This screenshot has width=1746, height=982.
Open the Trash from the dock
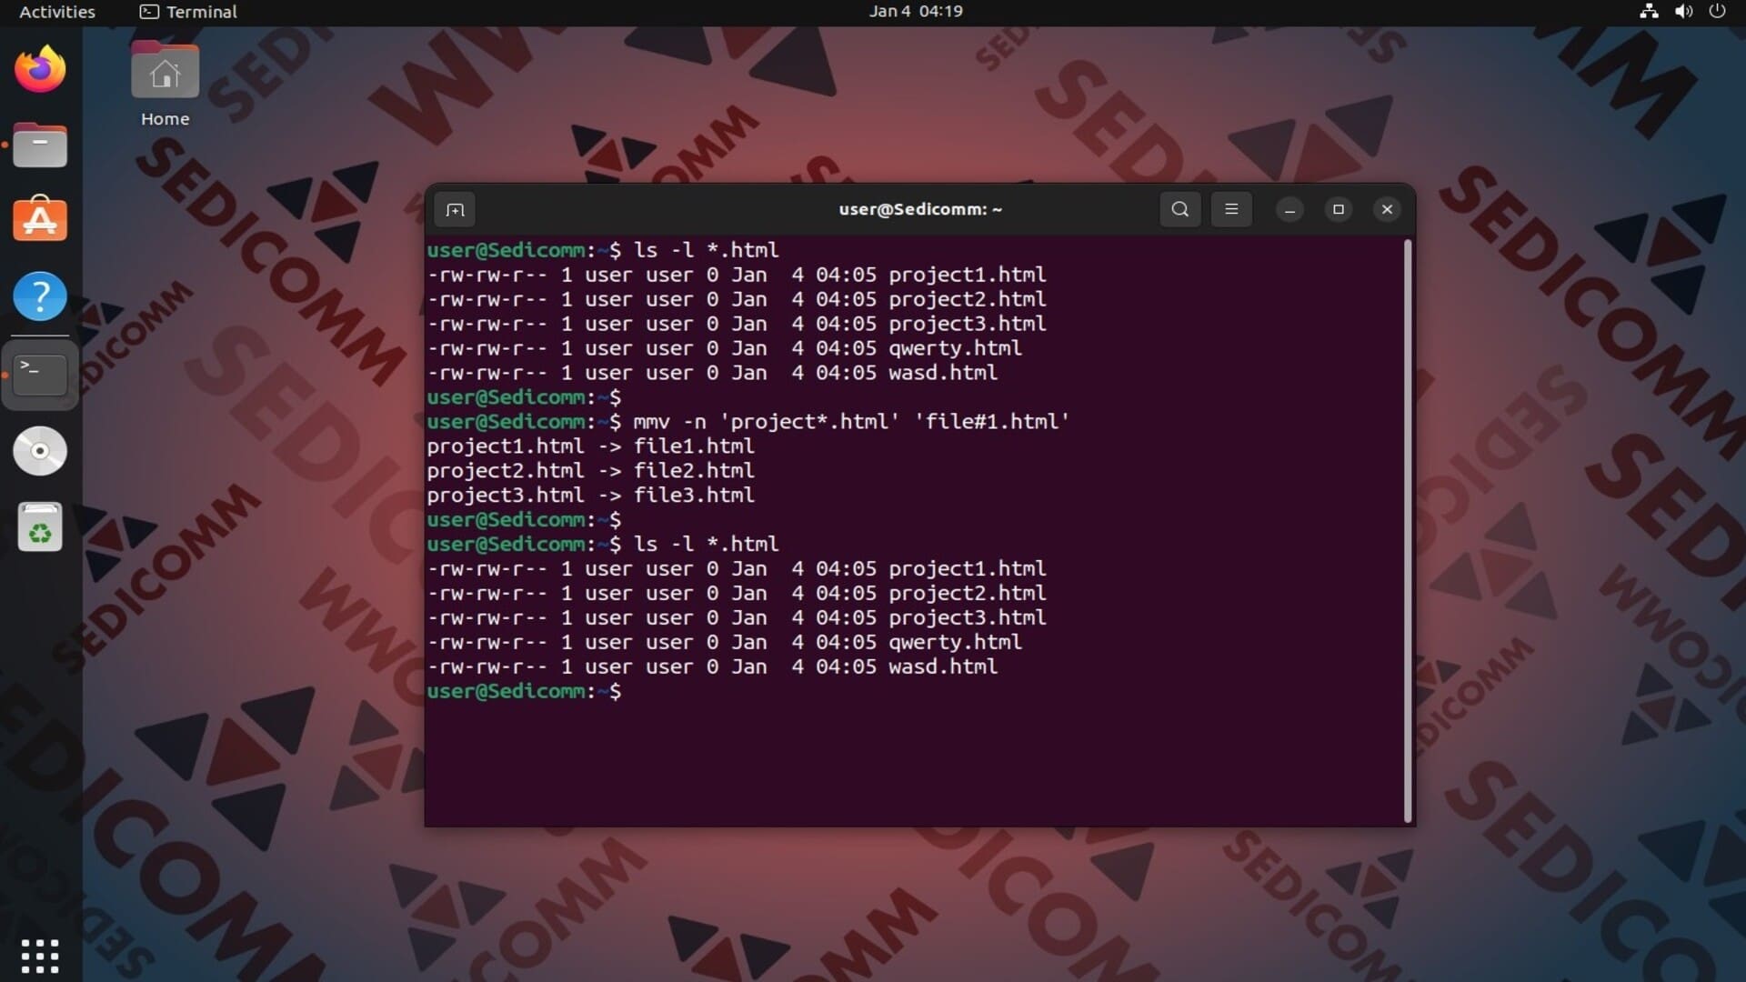click(40, 527)
